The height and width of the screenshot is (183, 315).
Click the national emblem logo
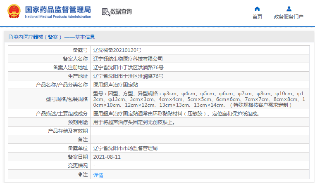point(14,12)
